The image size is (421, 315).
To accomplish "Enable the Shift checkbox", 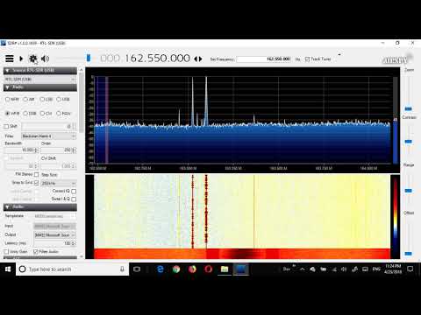I will tap(6, 126).
